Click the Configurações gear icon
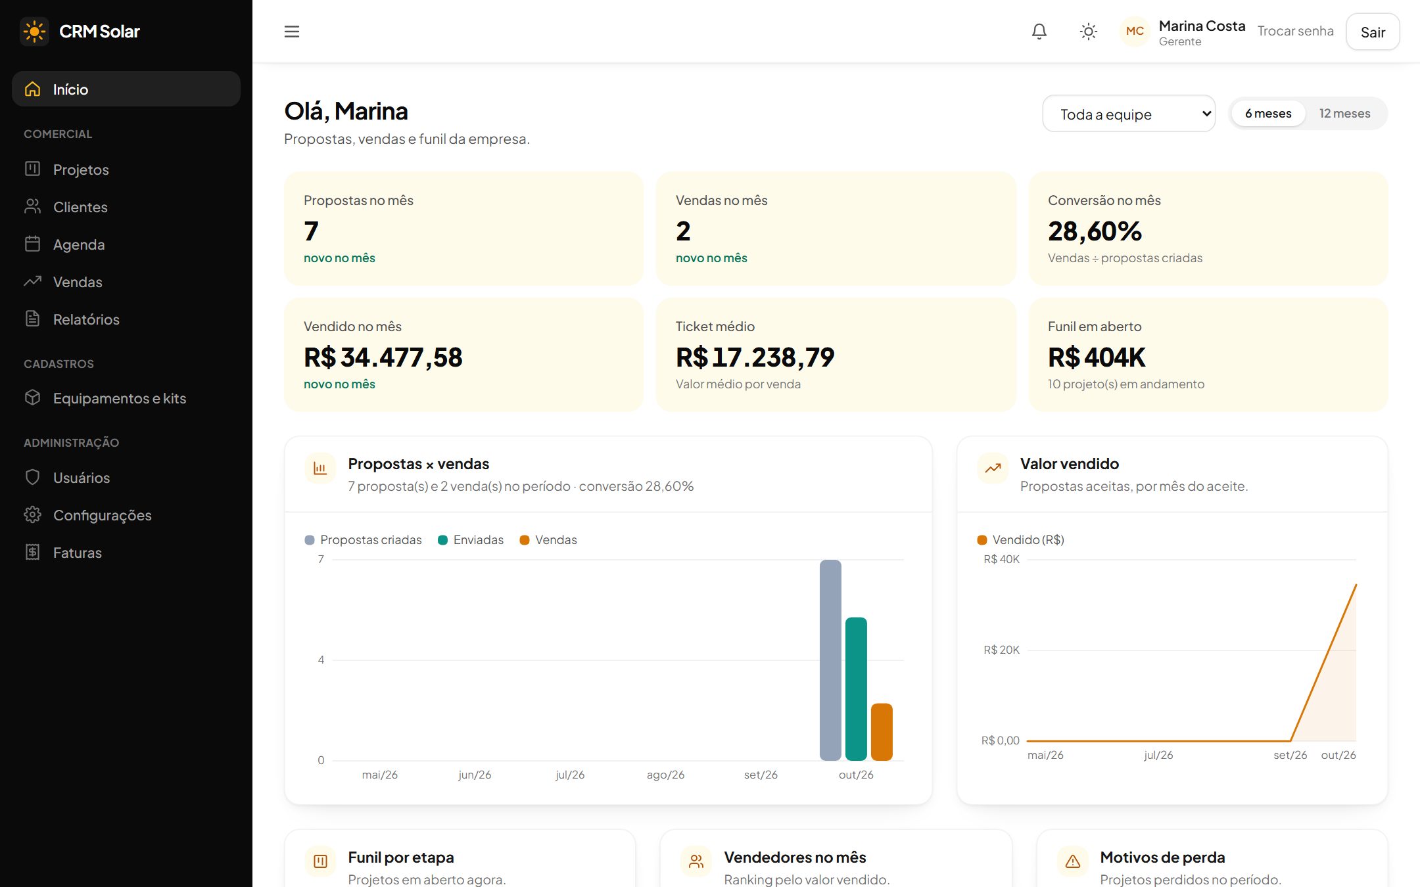Screen dimensions: 1420x887 tap(33, 515)
